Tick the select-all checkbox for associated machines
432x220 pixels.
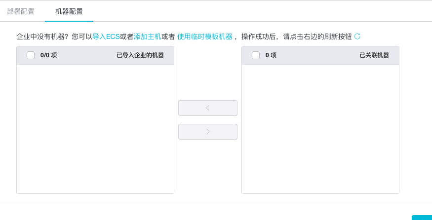point(256,55)
